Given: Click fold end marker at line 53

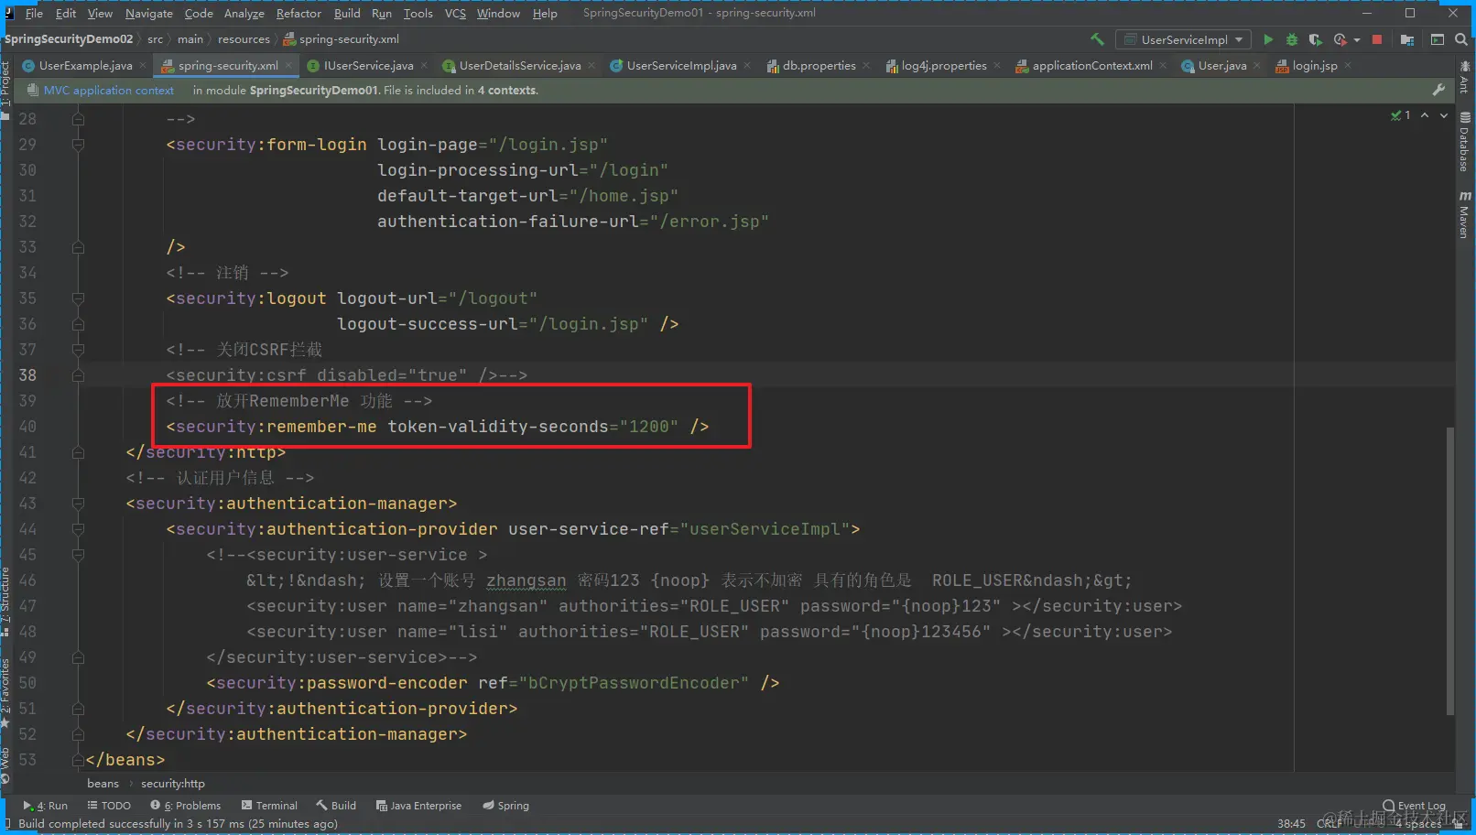Looking at the screenshot, I should pos(78,760).
